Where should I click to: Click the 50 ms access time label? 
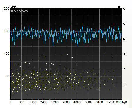(x=125, y=24)
